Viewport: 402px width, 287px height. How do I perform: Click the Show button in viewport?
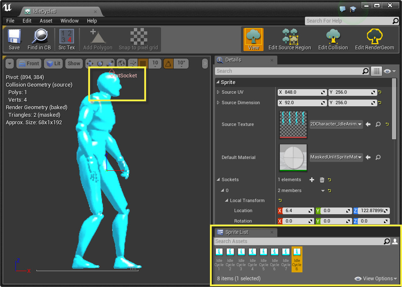click(74, 64)
